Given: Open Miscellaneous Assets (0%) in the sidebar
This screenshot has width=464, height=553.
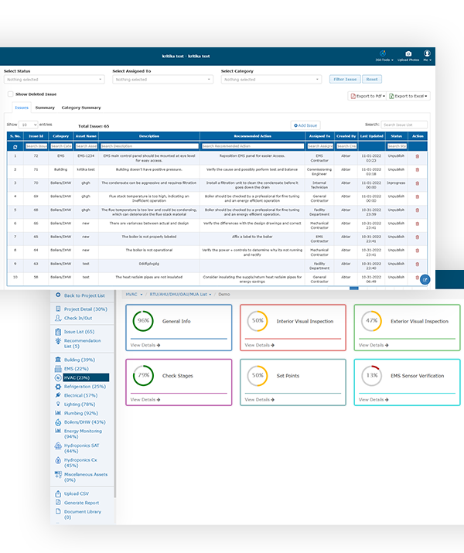Looking at the screenshot, I should coord(86,477).
